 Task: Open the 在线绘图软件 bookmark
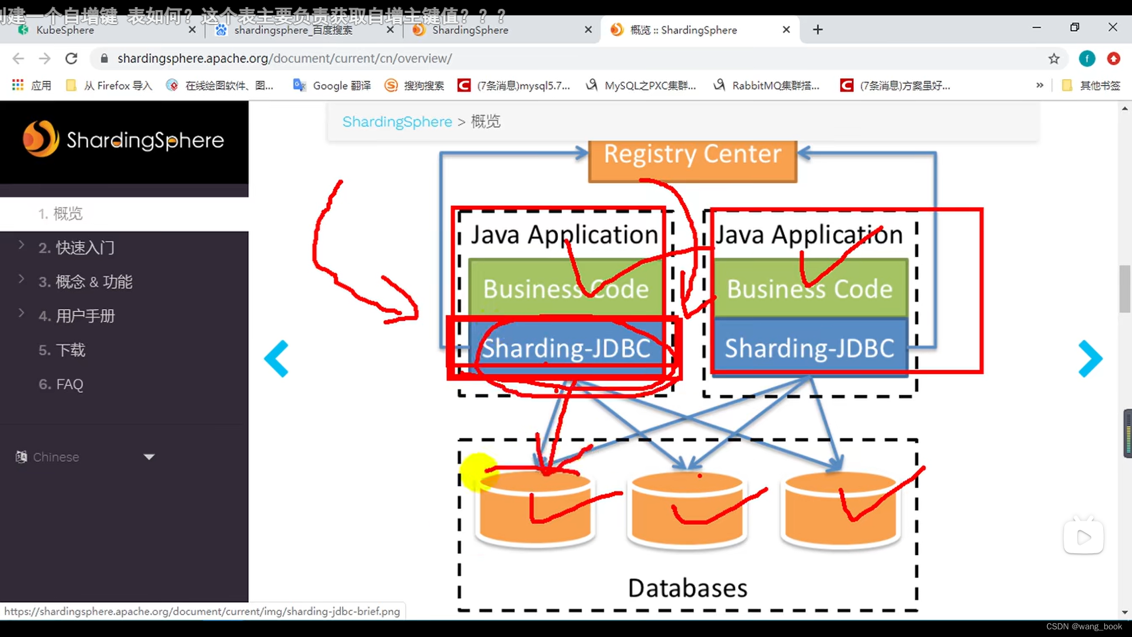click(x=220, y=86)
